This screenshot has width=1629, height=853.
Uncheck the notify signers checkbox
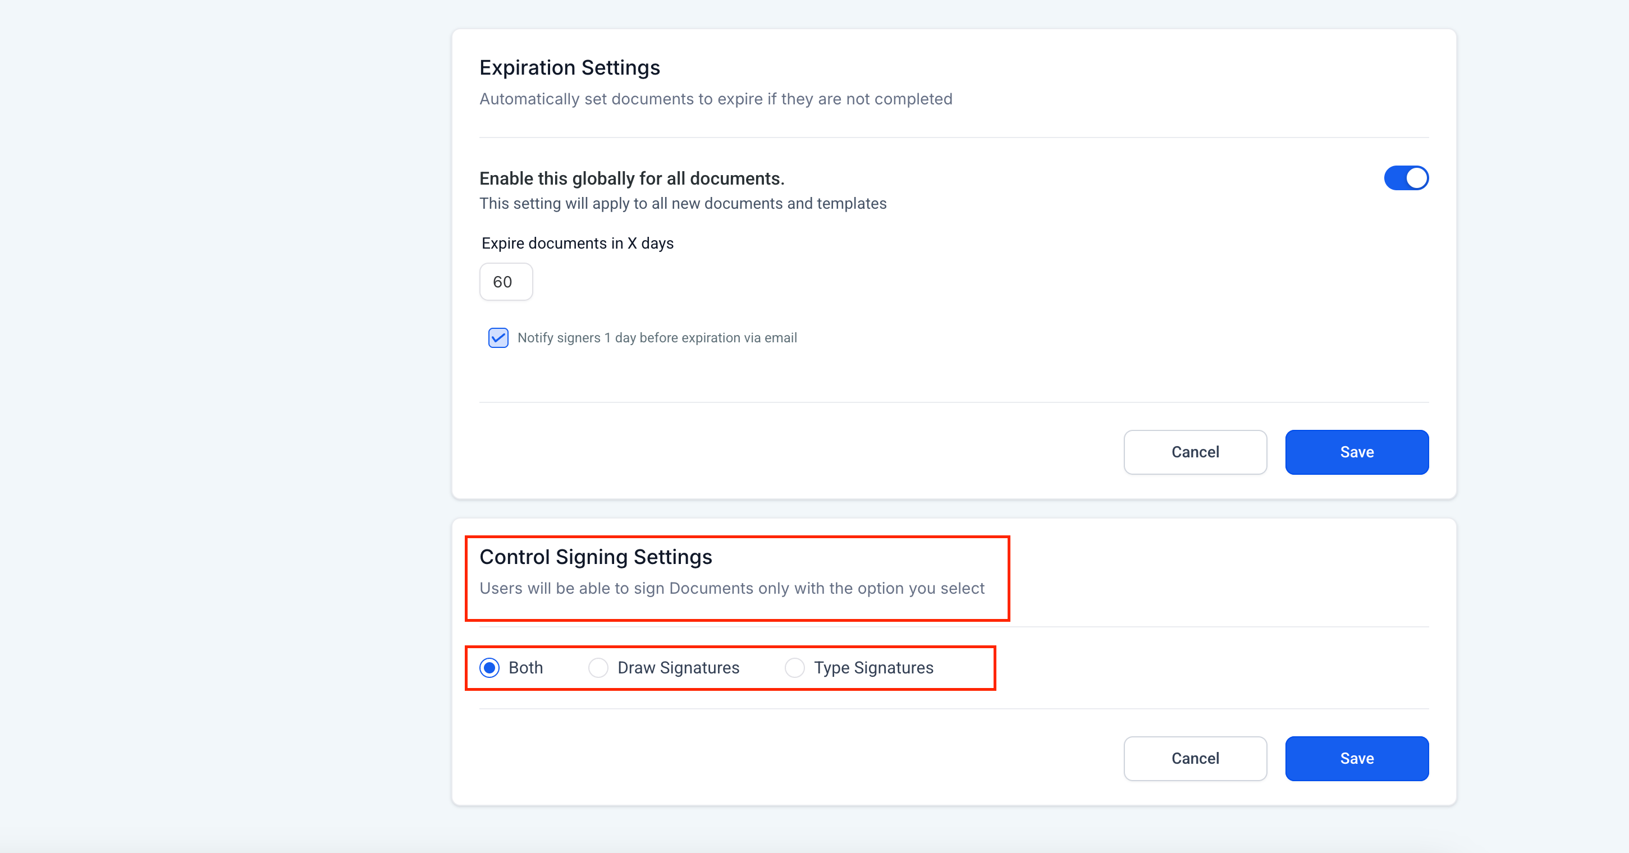[498, 338]
